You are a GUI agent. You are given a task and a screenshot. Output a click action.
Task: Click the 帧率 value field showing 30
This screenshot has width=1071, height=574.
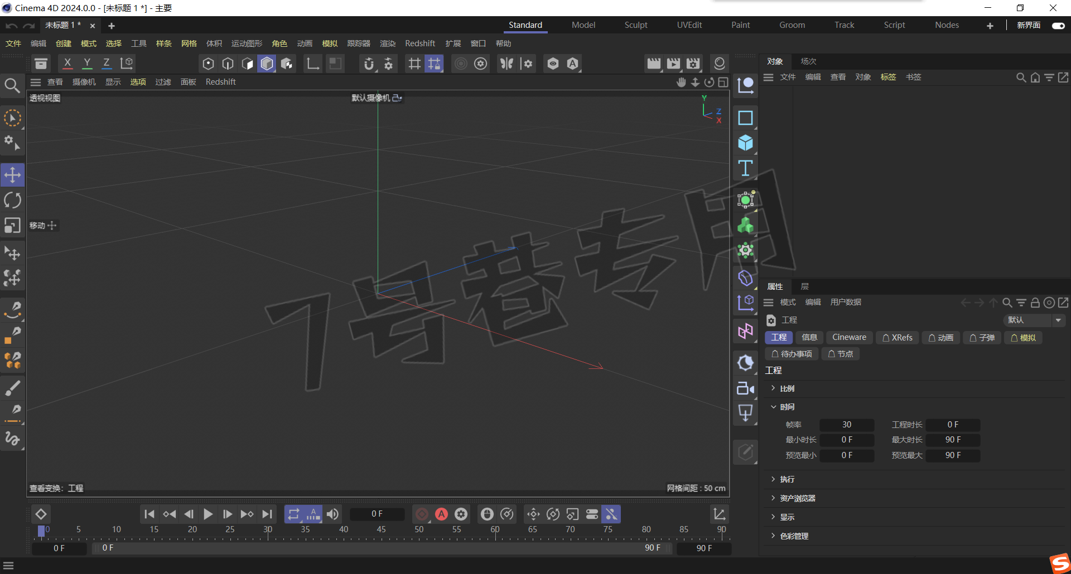(x=847, y=425)
